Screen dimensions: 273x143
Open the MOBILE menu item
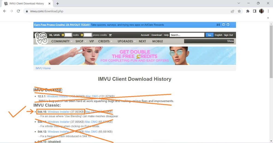157,41
